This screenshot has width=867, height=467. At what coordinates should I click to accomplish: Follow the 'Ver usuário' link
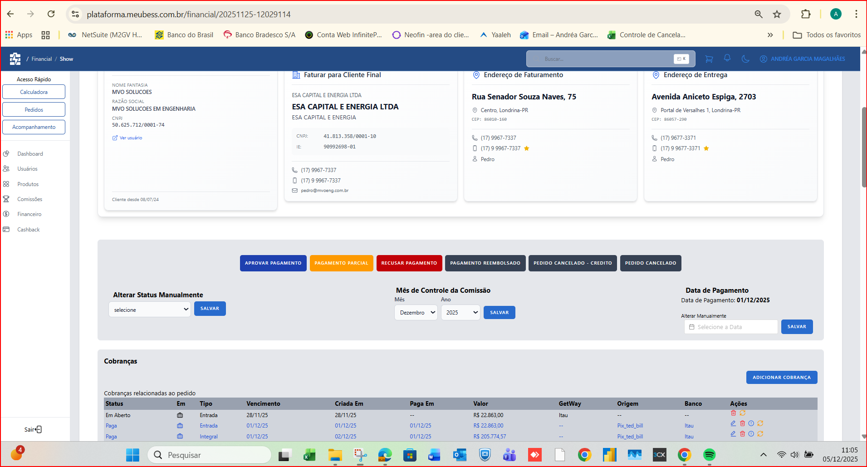131,138
